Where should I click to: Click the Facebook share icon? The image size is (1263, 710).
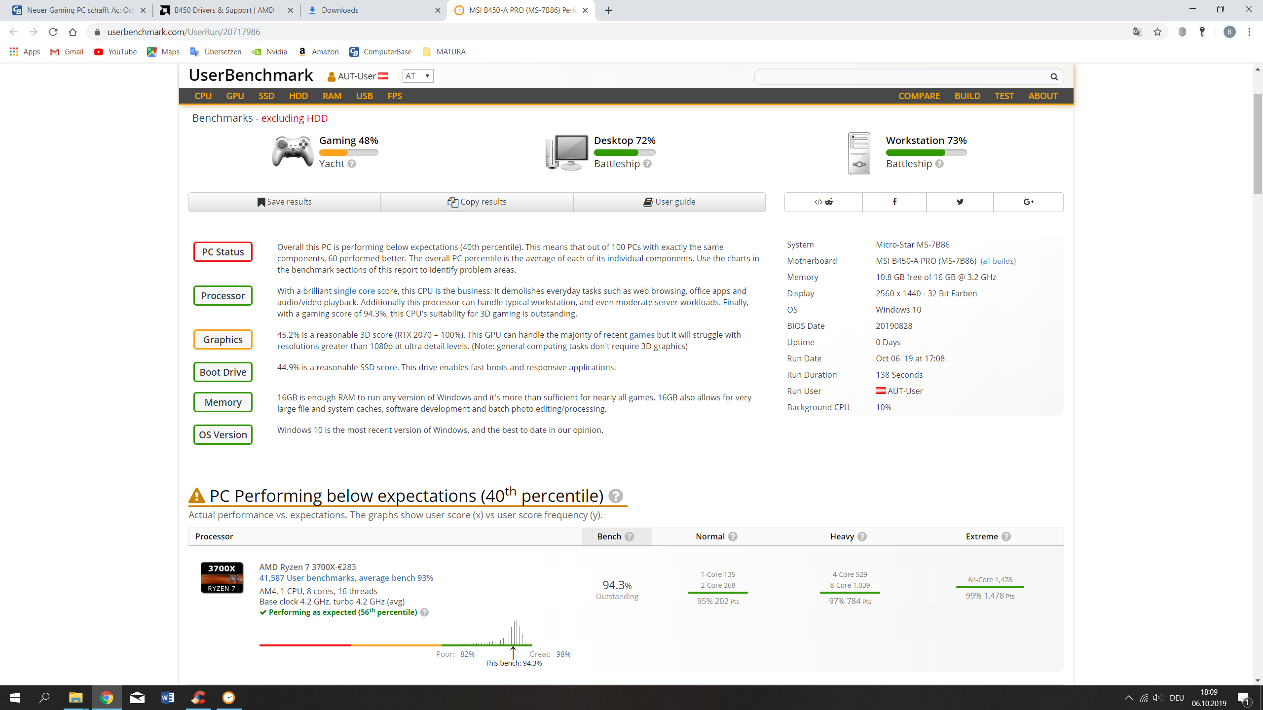coord(894,202)
